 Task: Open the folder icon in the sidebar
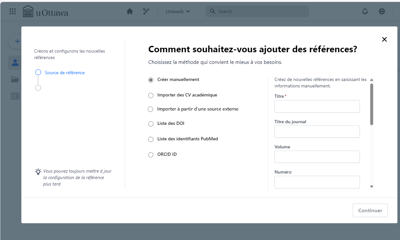coord(15,79)
